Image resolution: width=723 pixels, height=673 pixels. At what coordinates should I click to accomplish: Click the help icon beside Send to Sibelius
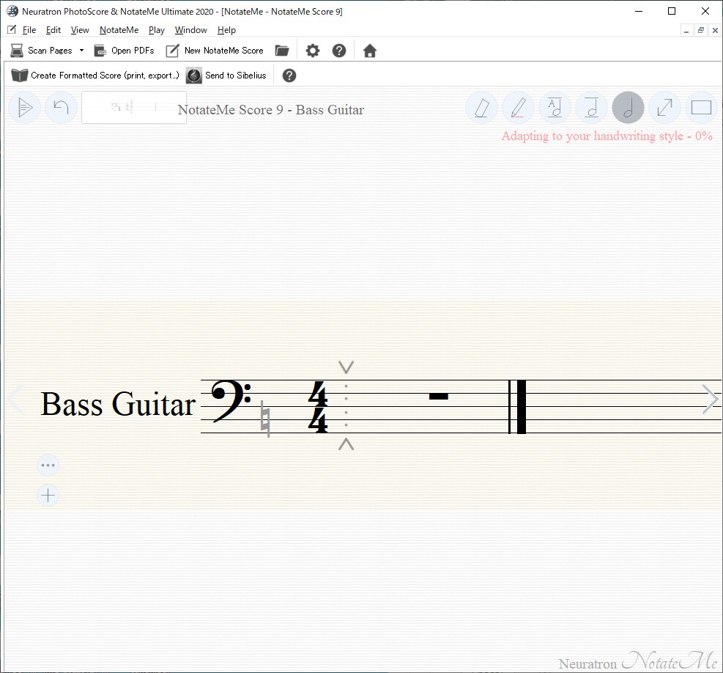pyautogui.click(x=289, y=76)
